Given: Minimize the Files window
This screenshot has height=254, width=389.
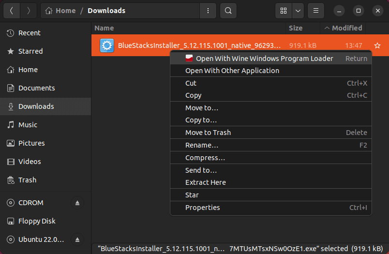Looking at the screenshot, I should pyautogui.click(x=339, y=11).
